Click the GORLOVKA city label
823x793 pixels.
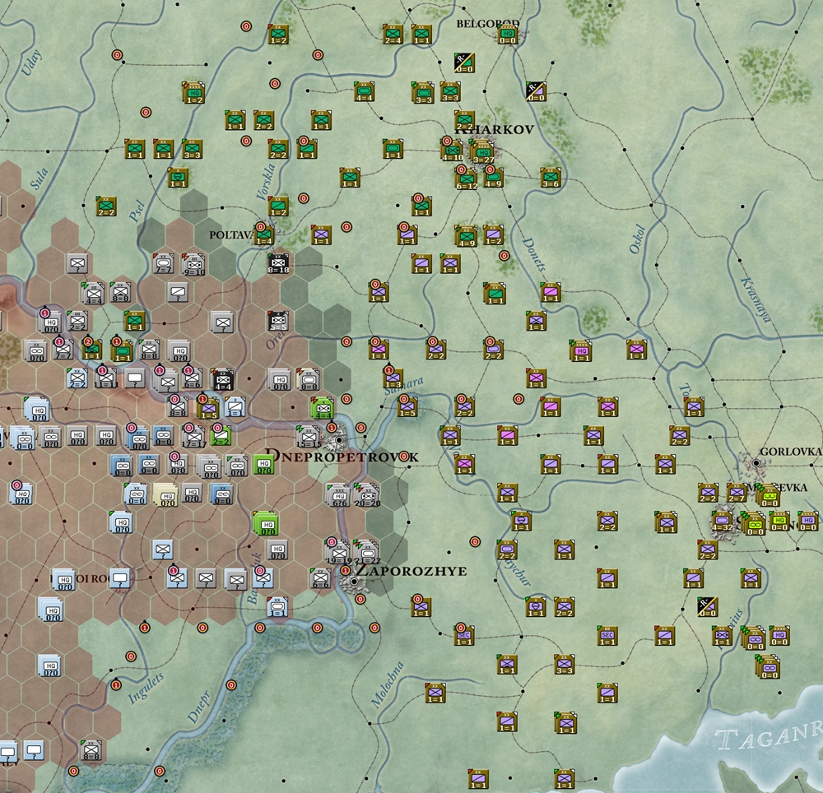pyautogui.click(x=791, y=452)
